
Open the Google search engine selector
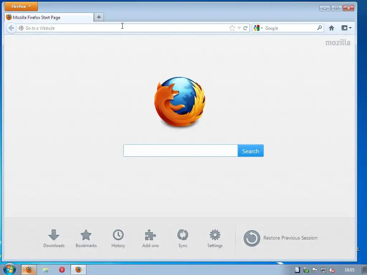point(258,28)
